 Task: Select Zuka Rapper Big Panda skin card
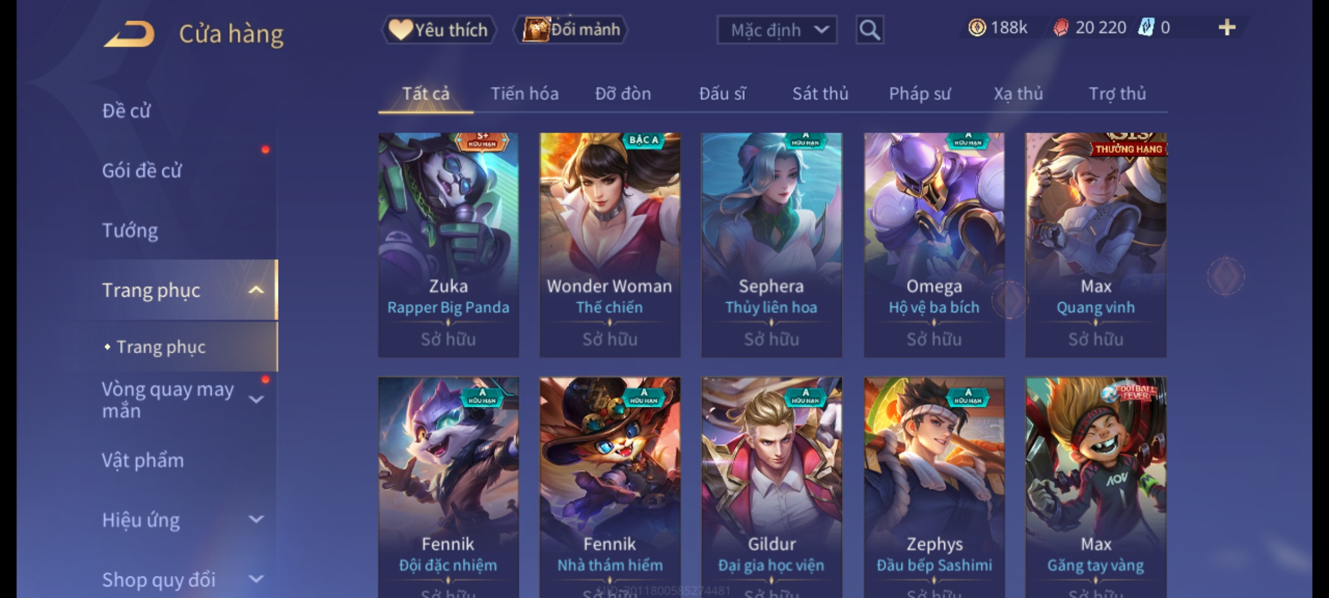tap(449, 245)
